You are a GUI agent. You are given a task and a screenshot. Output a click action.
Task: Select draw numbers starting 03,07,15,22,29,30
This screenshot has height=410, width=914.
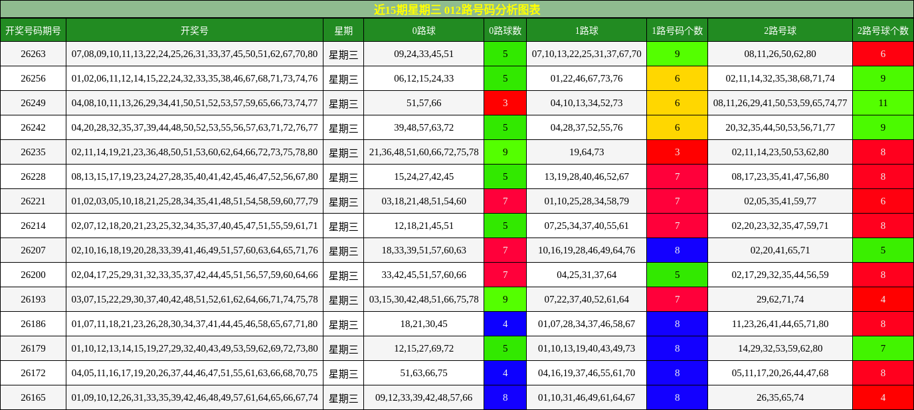(x=195, y=299)
